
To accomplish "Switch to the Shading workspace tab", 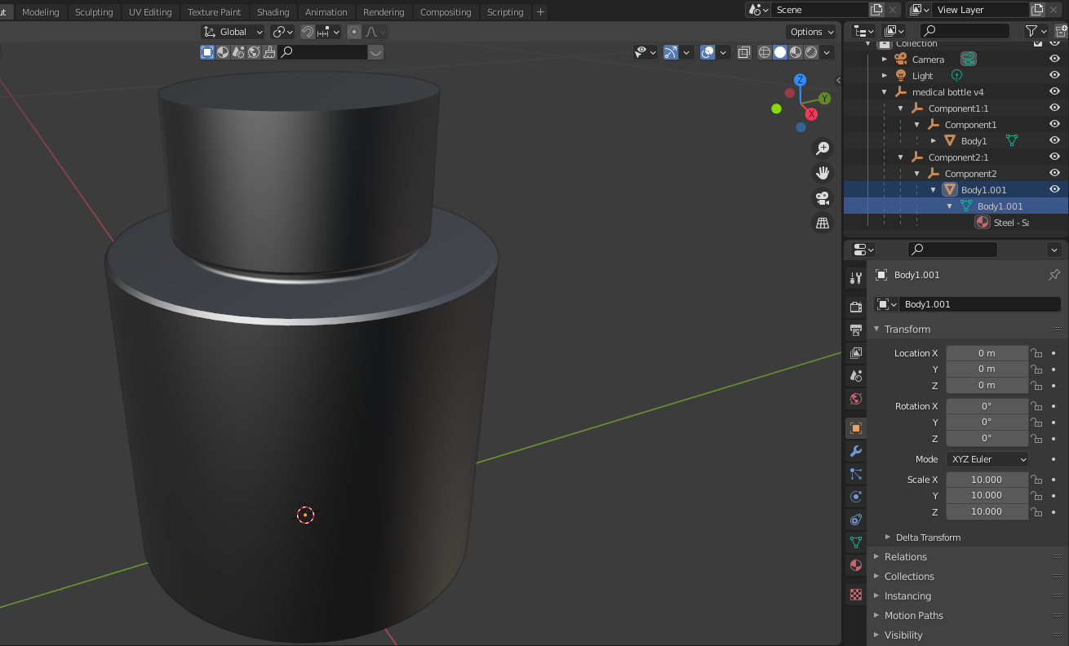I will point(273,11).
